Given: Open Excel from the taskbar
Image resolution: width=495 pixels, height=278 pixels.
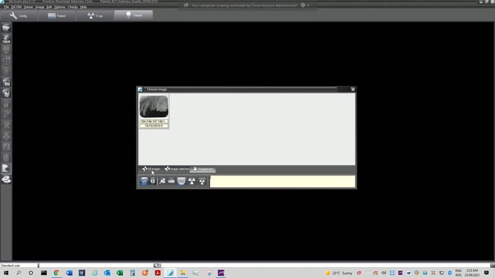Looking at the screenshot, I should (119, 273).
